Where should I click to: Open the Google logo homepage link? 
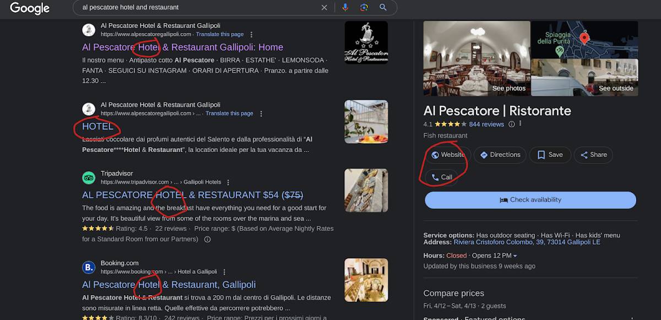(30, 8)
